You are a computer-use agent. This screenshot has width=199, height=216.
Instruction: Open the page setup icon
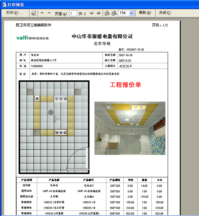coord(34,13)
